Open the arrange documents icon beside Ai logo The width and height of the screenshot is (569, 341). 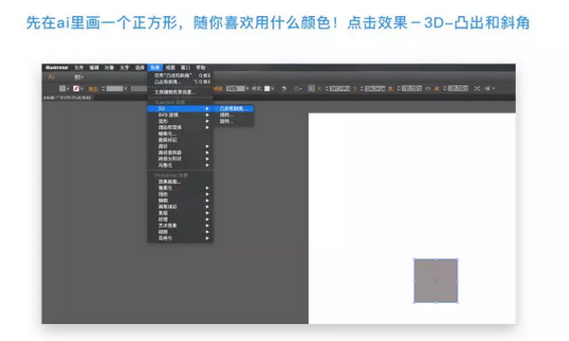pyautogui.click(x=79, y=77)
